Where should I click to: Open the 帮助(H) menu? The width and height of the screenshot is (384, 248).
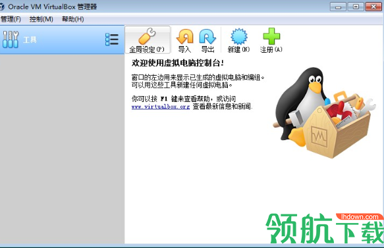coord(73,19)
